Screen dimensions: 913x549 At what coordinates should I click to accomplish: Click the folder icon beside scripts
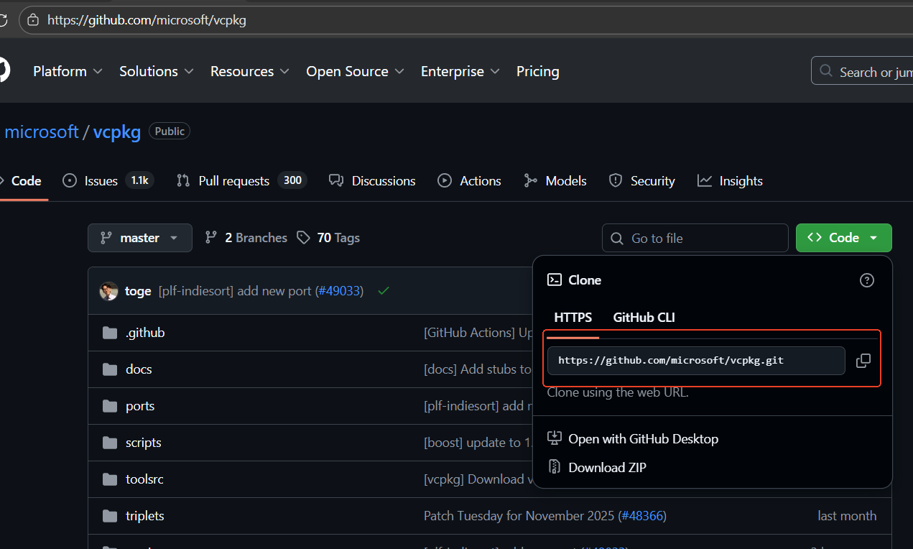[110, 443]
